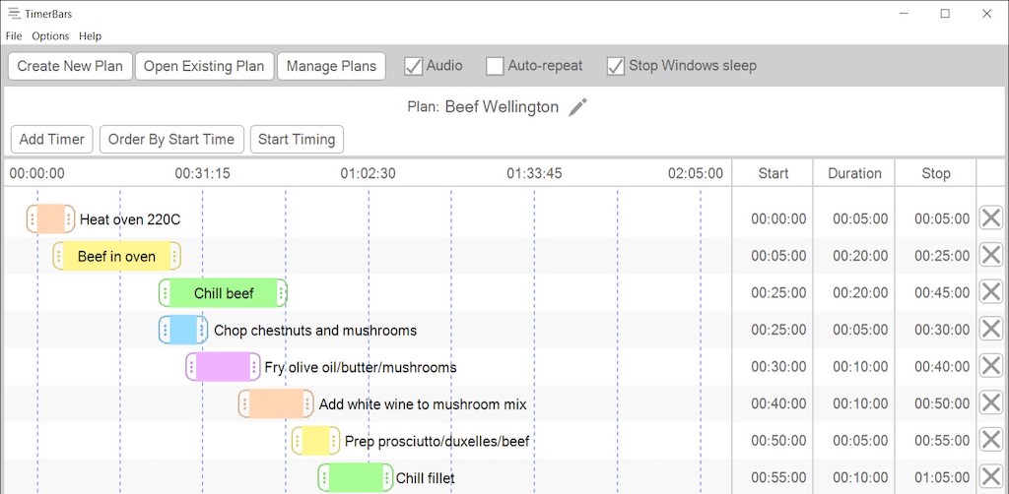The height and width of the screenshot is (494, 1009).
Task: Remove the Beef in oven timer row
Action: 990,255
